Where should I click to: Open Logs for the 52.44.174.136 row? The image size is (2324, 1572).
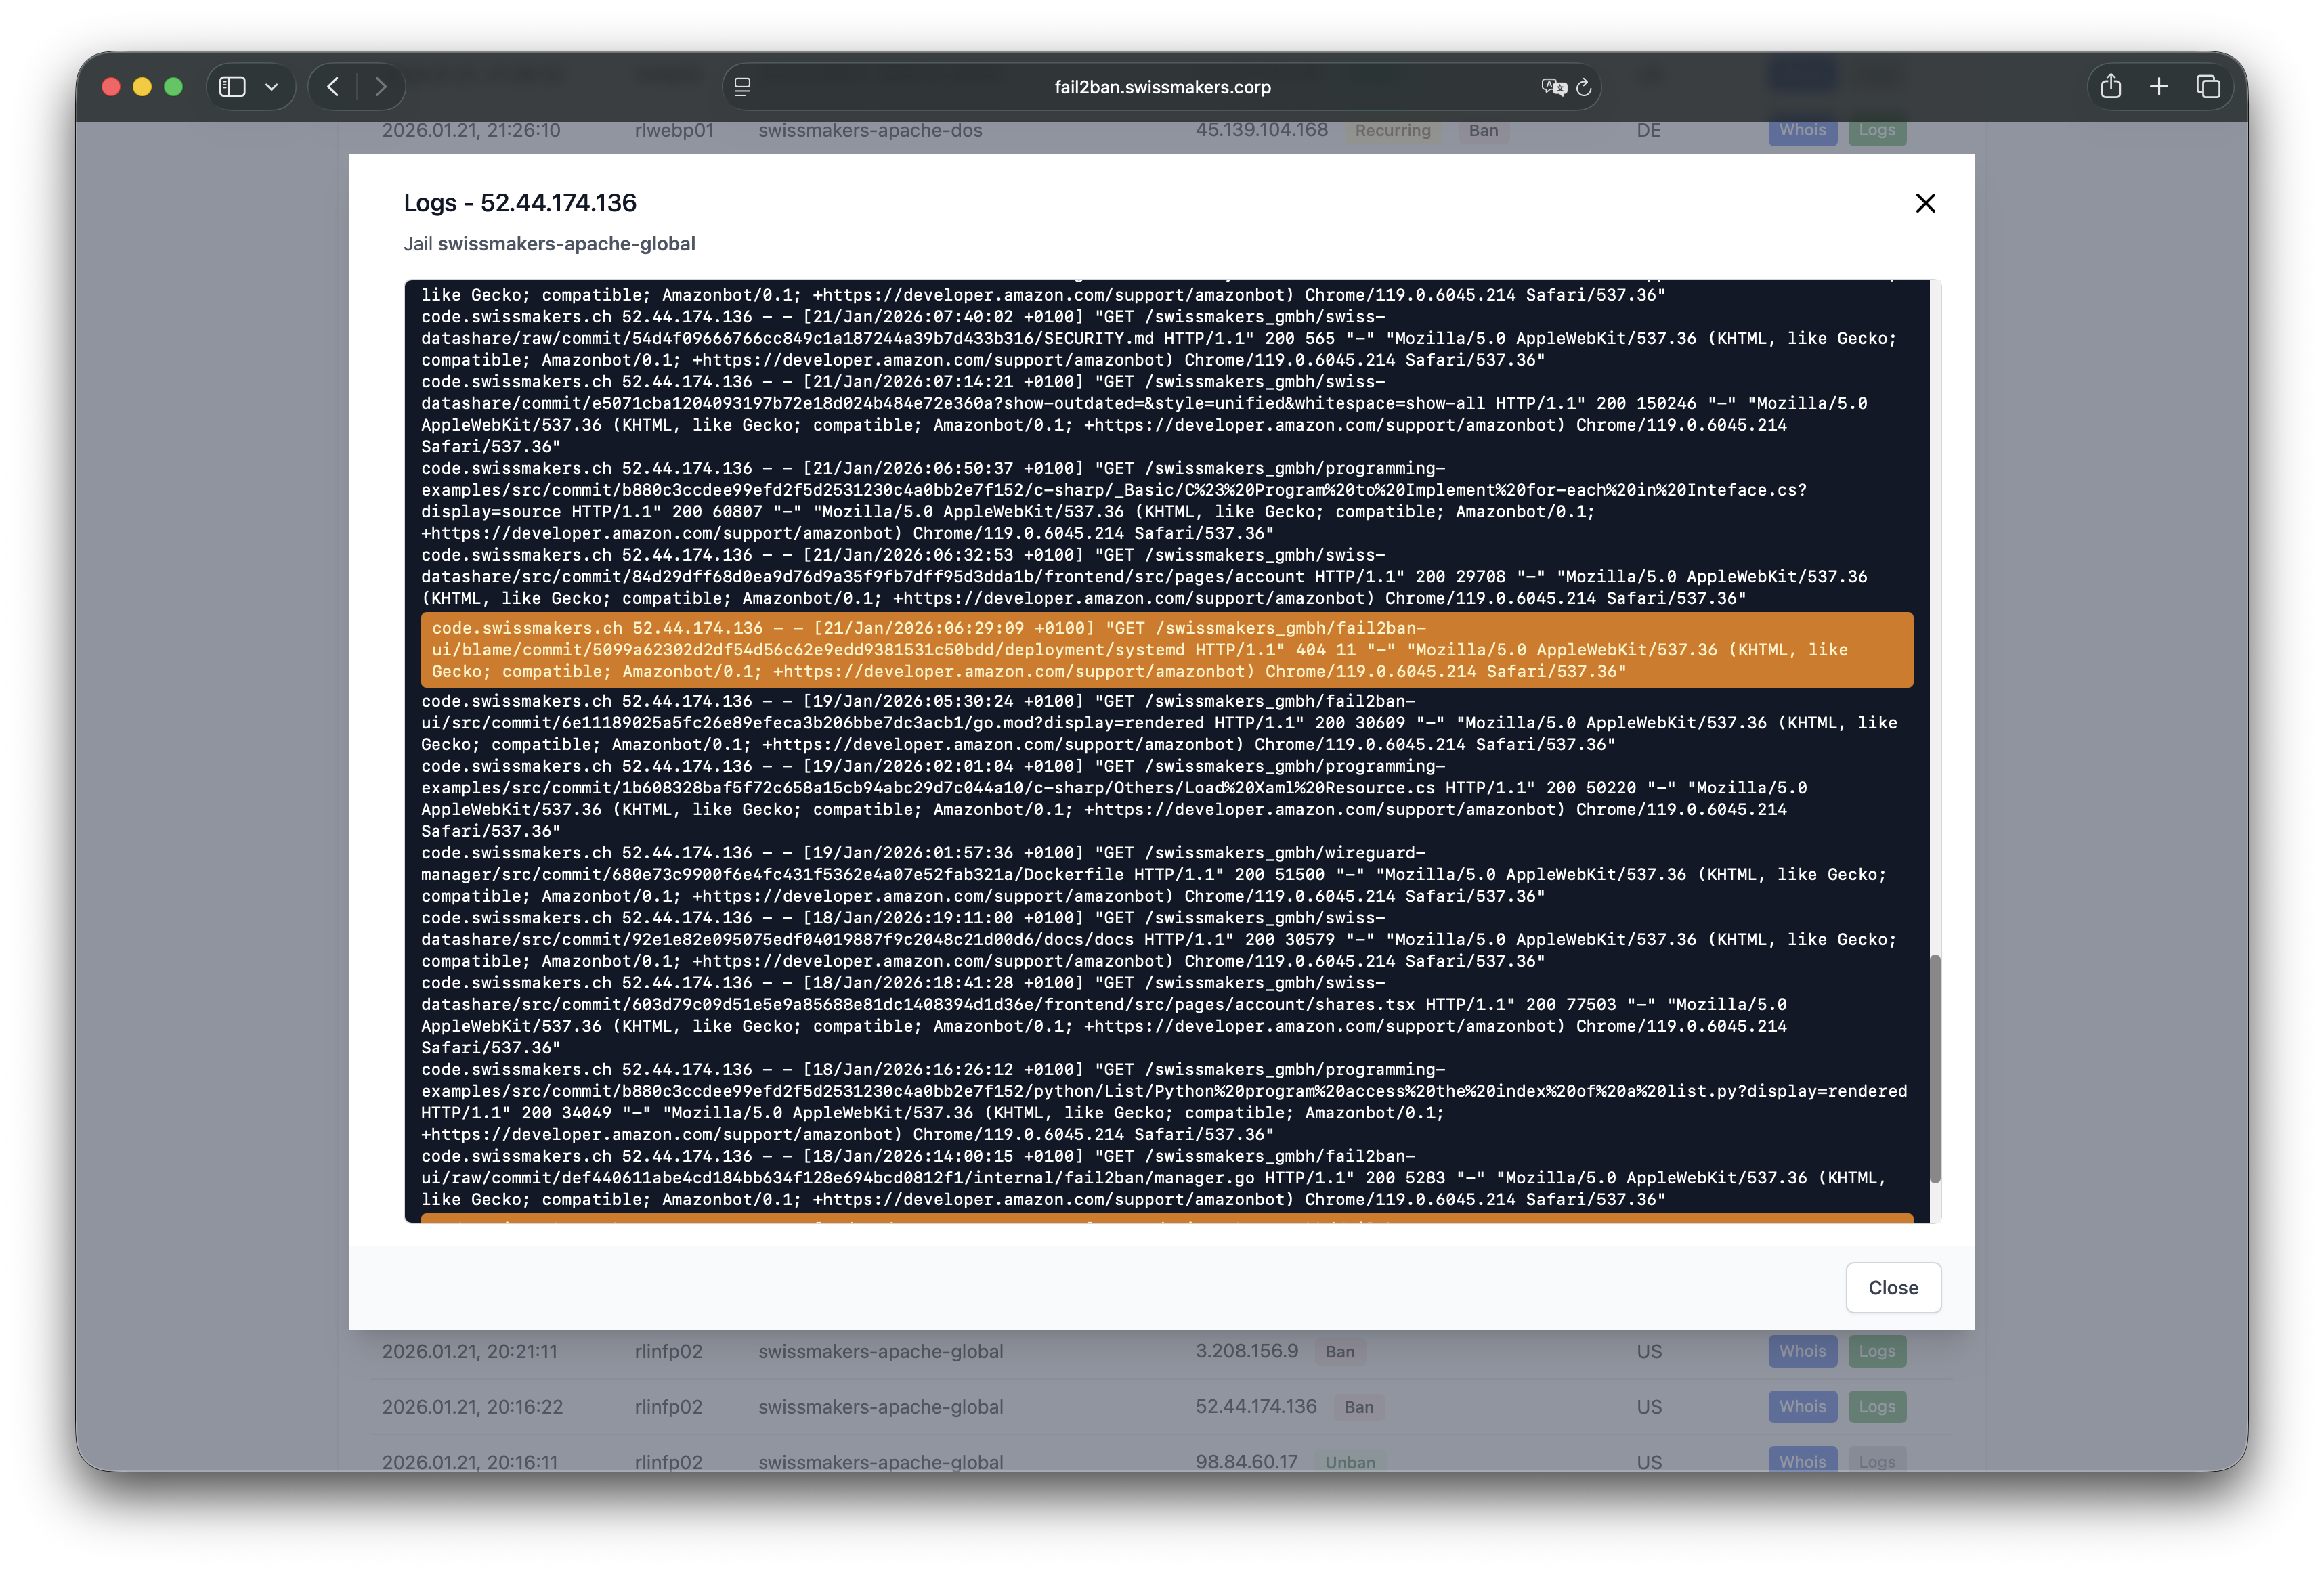point(1876,1407)
